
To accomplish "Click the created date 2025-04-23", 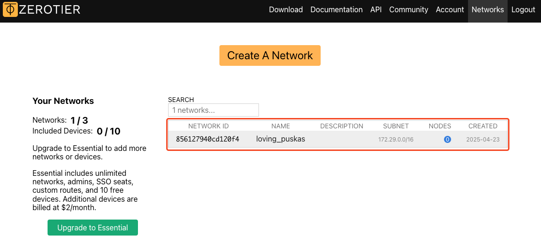I will [482, 140].
